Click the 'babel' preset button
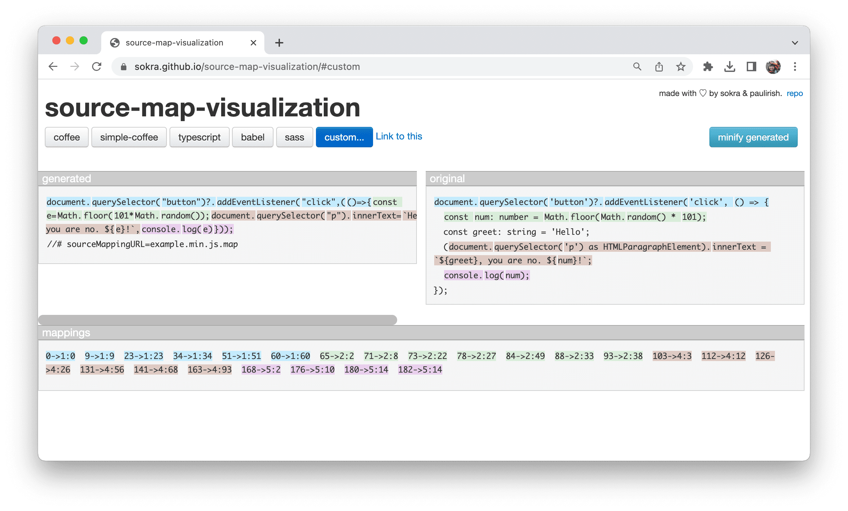848x511 pixels. 252,137
